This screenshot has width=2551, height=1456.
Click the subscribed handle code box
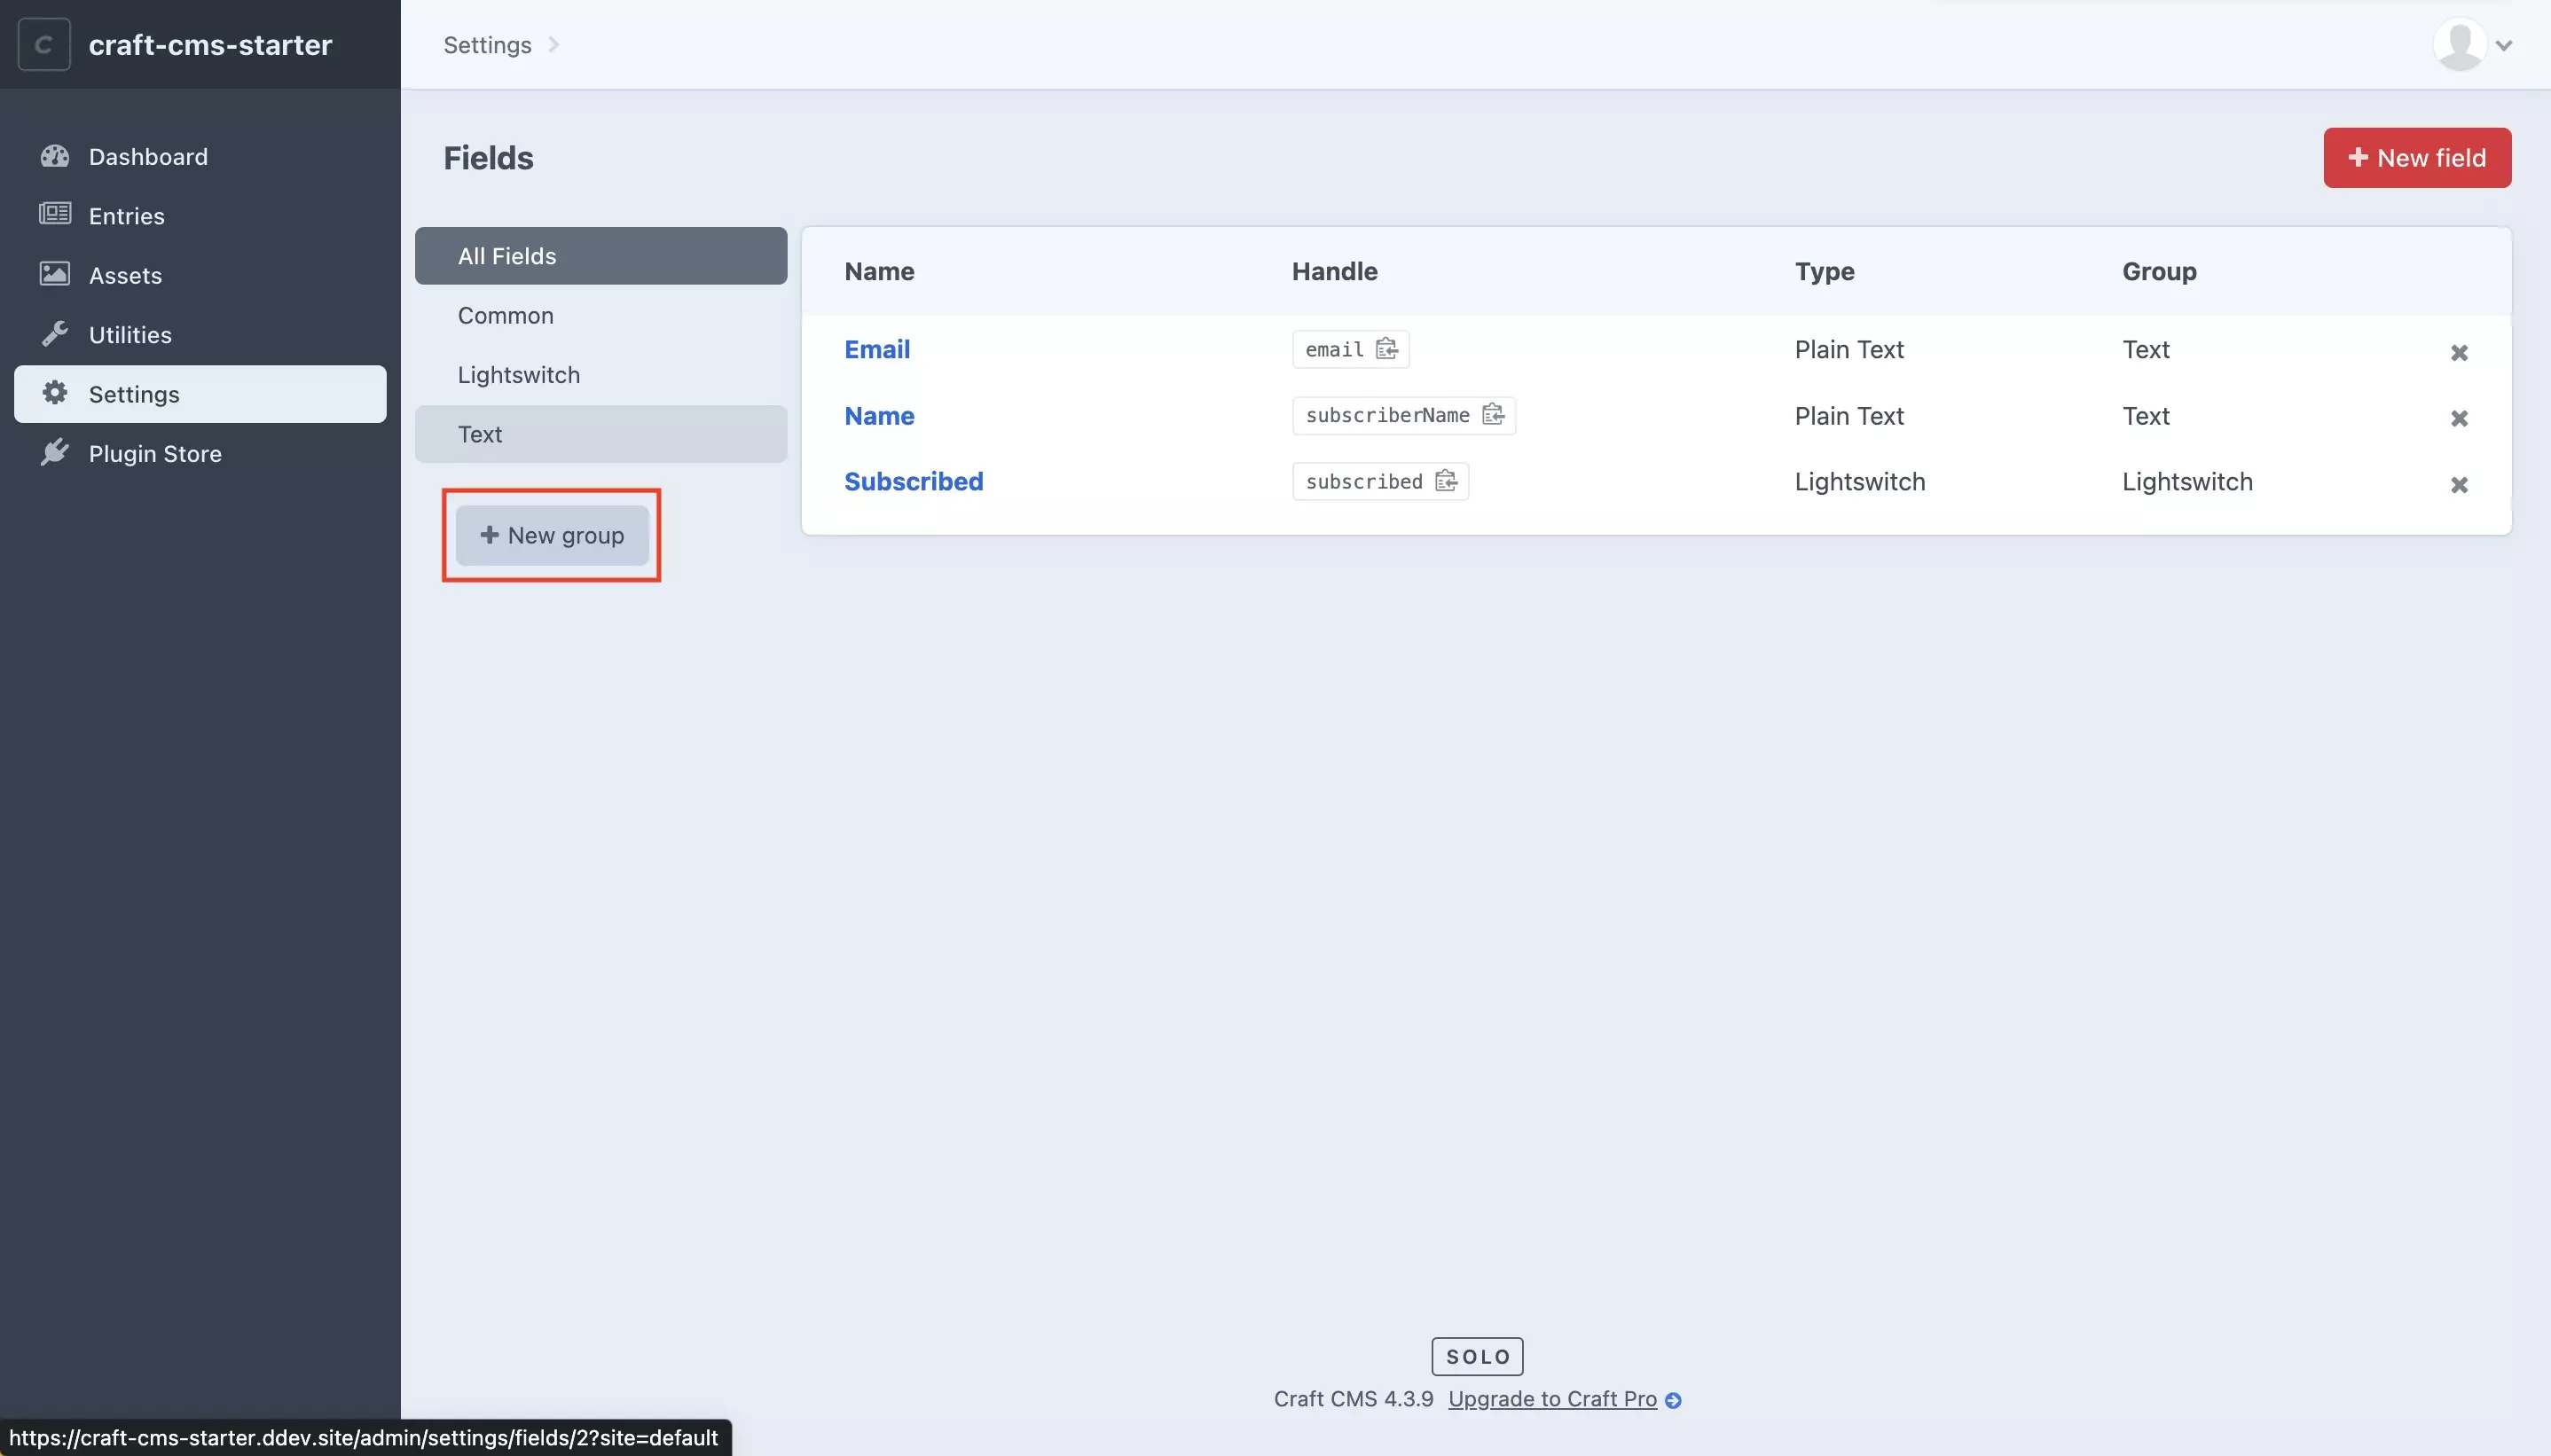(1380, 481)
